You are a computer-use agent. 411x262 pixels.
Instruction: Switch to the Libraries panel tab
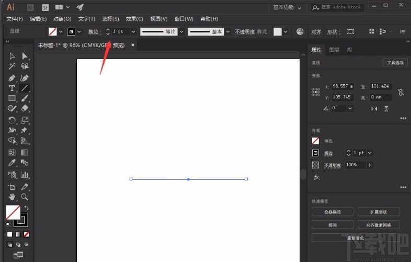click(349, 50)
